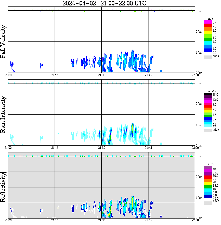The width and height of the screenshot is (221, 225).
Task: Select the gray 'miss' swatch in the m/s legend
Action: (208, 57)
